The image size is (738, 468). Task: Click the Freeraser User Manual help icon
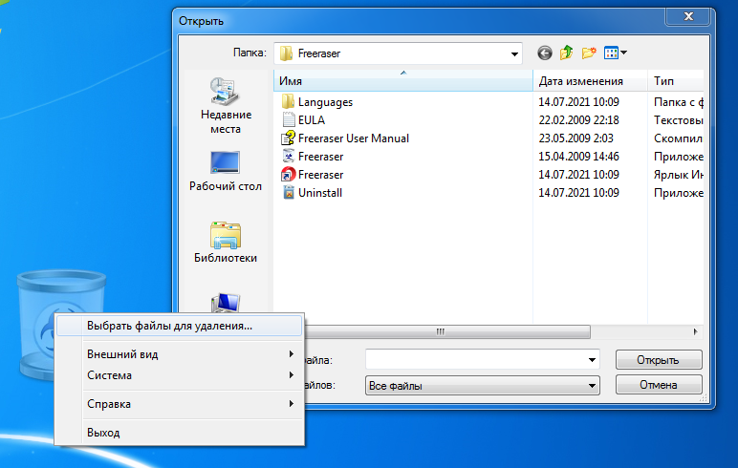pyautogui.click(x=288, y=138)
